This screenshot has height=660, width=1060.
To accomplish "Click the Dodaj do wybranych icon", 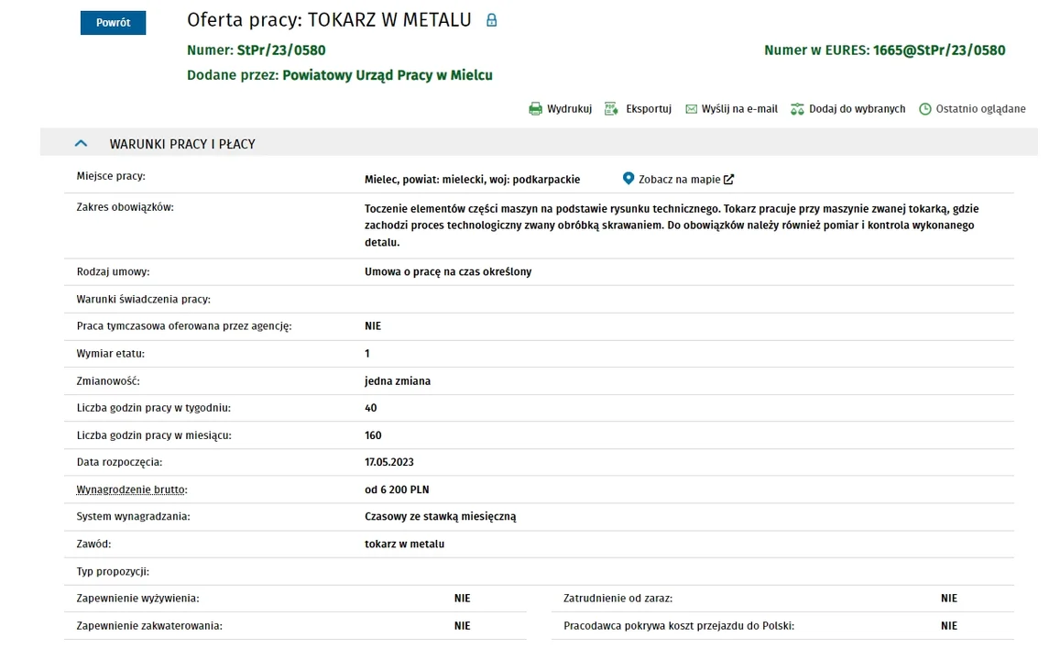I will [x=797, y=109].
